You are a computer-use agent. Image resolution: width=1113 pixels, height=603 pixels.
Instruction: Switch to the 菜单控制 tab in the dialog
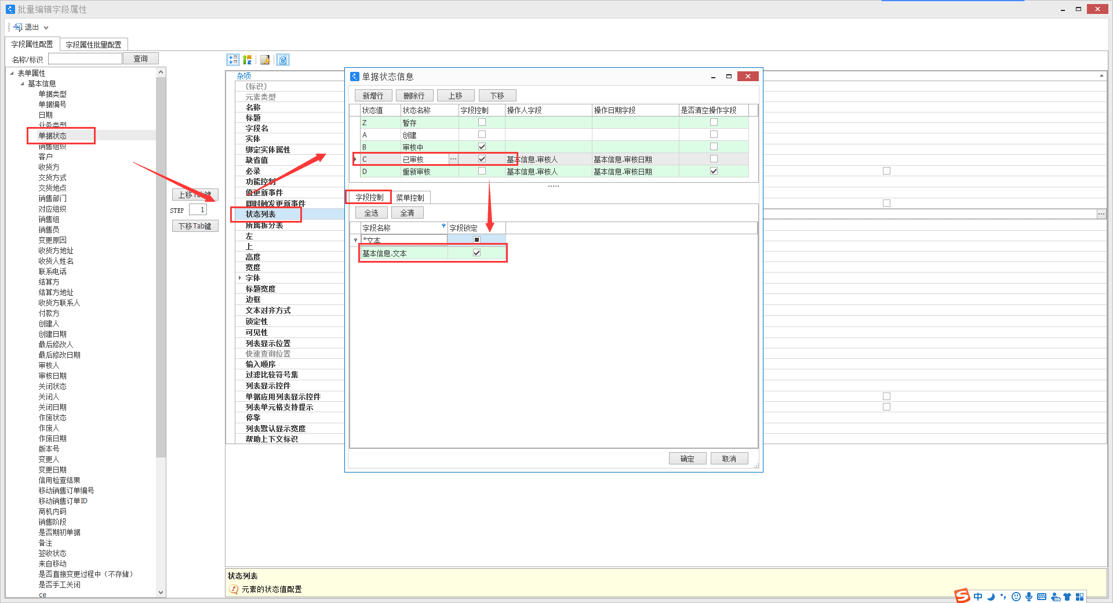tap(410, 197)
